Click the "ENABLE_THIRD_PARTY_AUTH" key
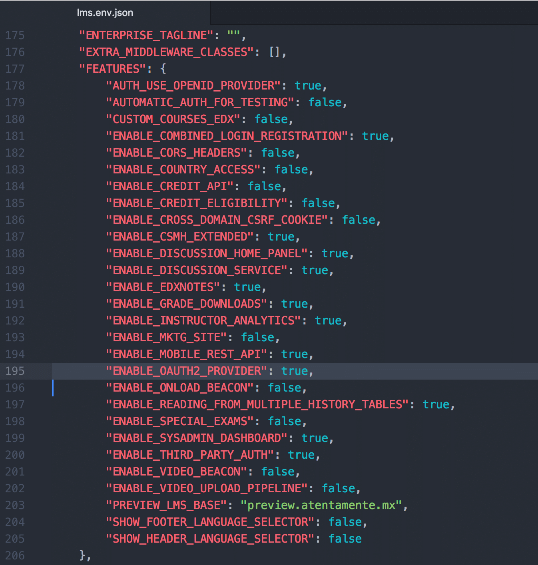The height and width of the screenshot is (565, 538). [x=190, y=455]
